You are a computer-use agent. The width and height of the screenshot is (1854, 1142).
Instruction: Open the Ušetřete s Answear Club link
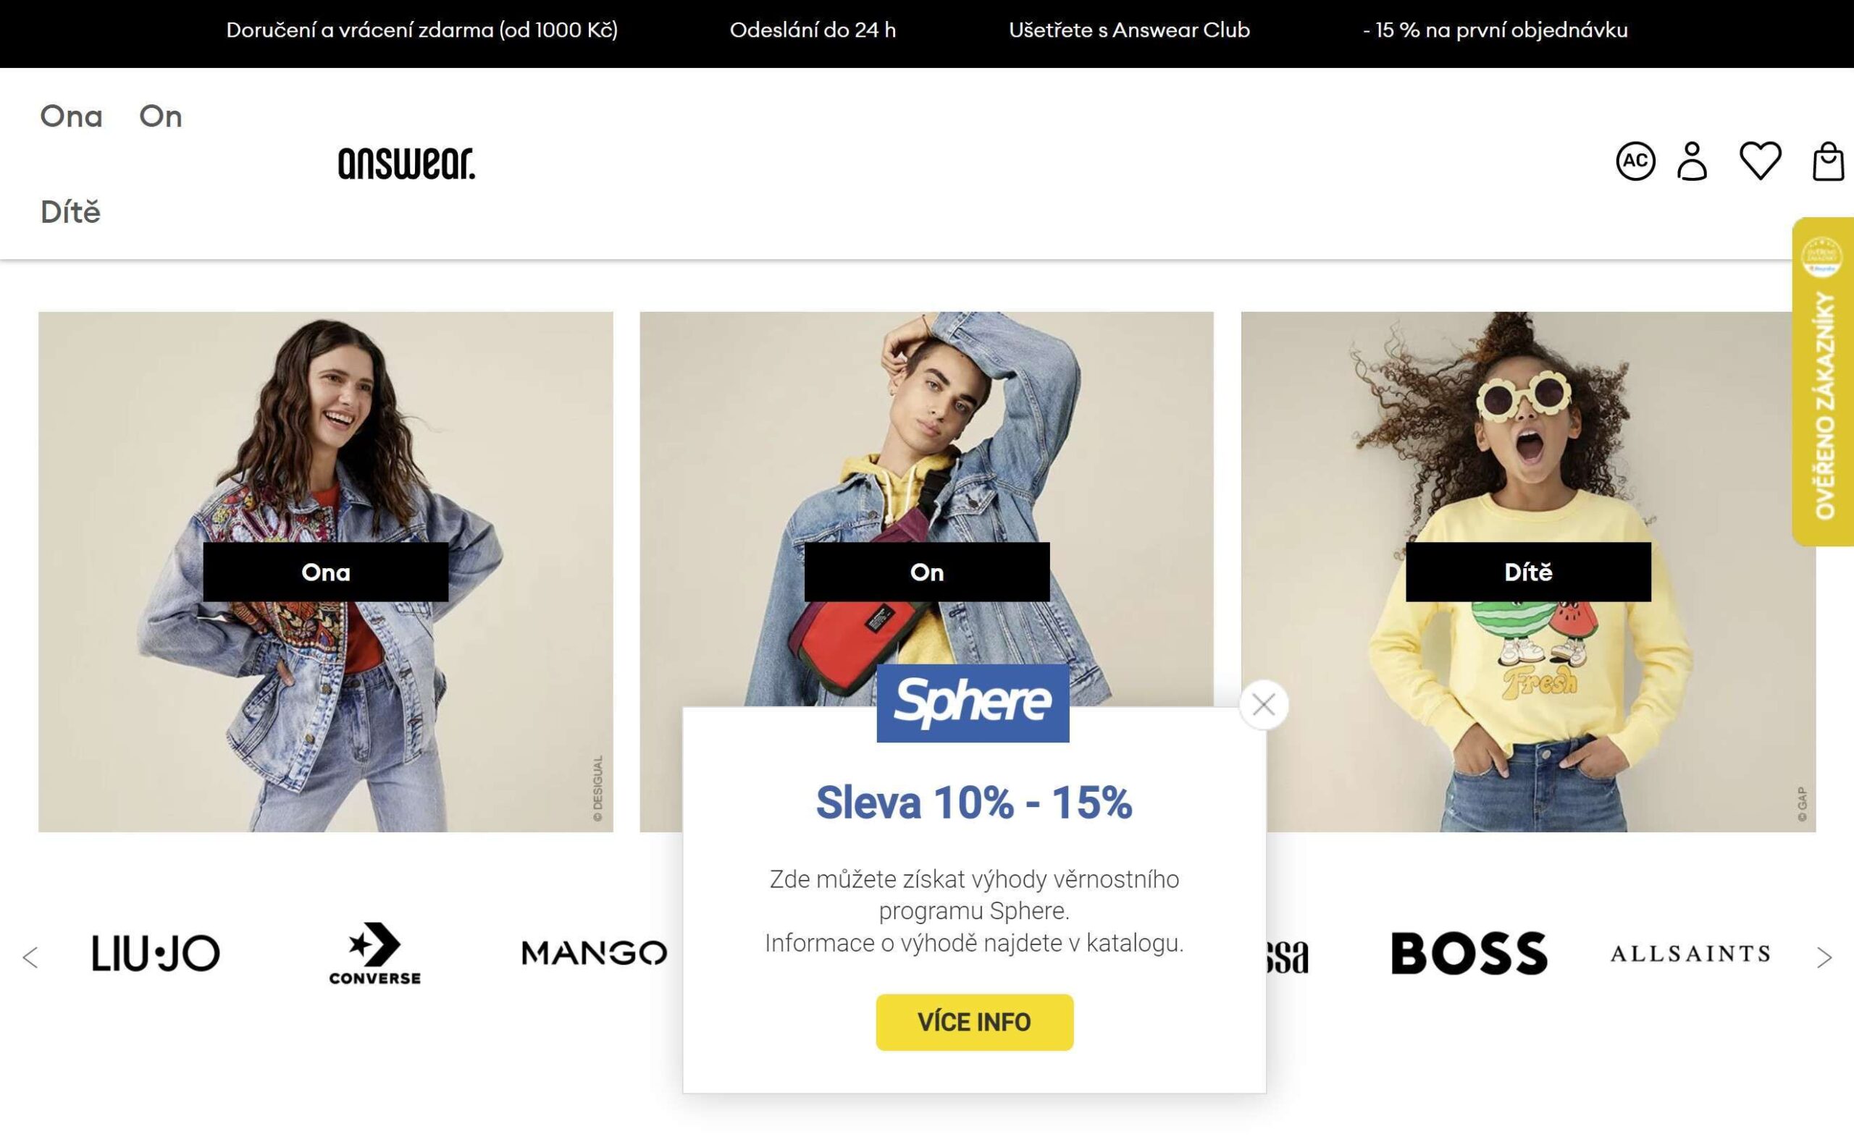pyautogui.click(x=1129, y=30)
